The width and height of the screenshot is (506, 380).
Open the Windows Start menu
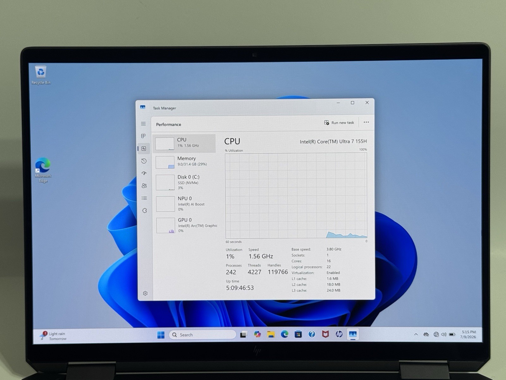(x=161, y=335)
